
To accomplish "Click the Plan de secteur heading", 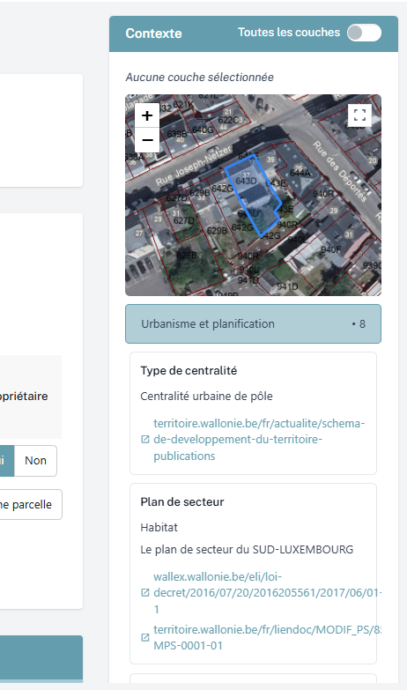I will click(182, 502).
